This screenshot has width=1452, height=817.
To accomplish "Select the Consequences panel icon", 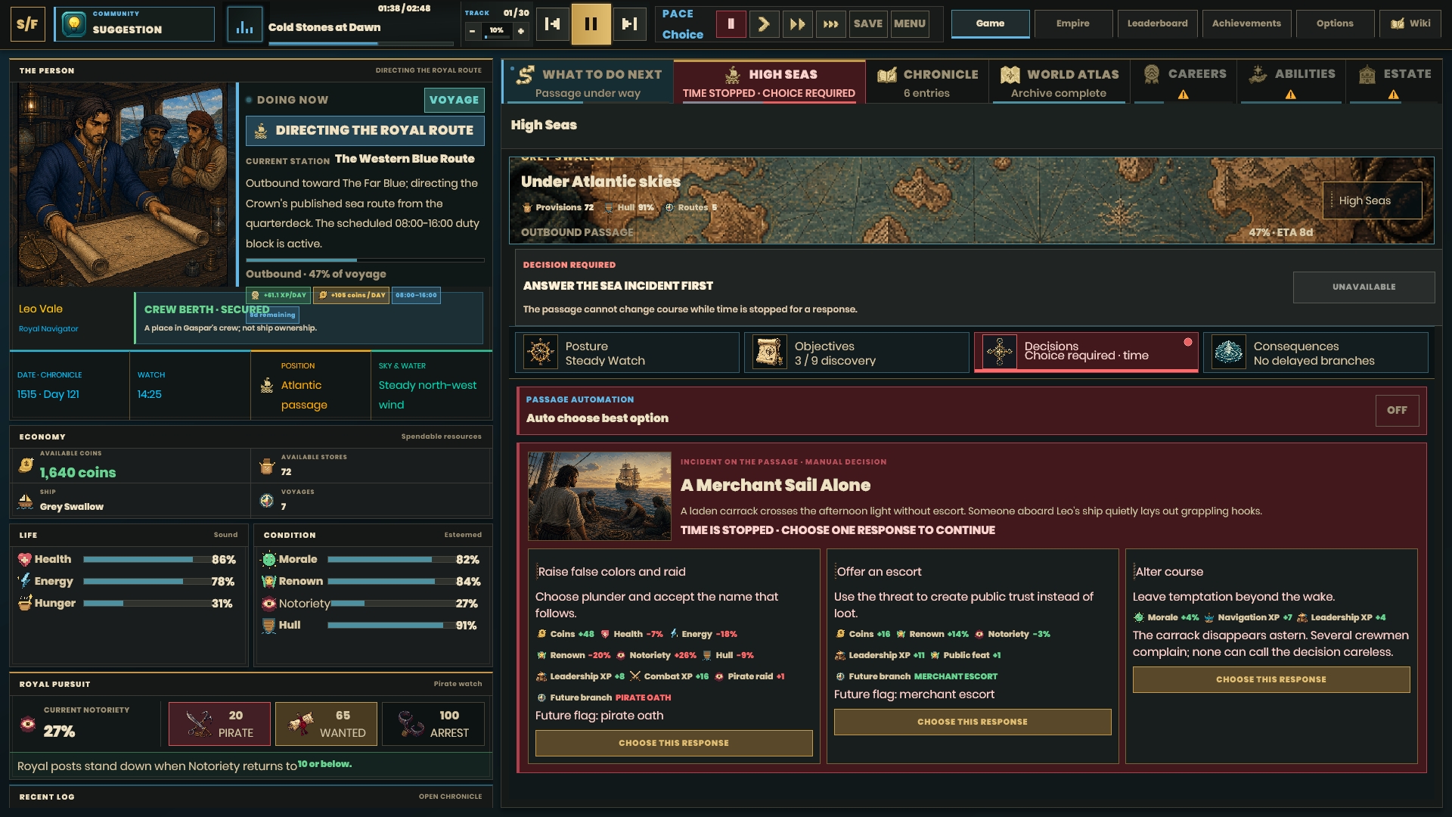I will click(x=1229, y=353).
